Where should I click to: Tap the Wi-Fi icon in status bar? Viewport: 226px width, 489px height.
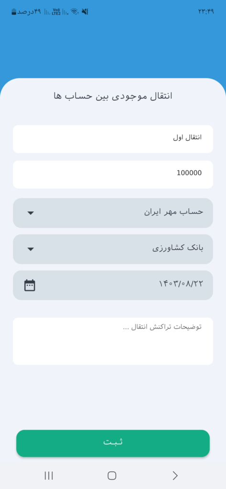pos(74,12)
